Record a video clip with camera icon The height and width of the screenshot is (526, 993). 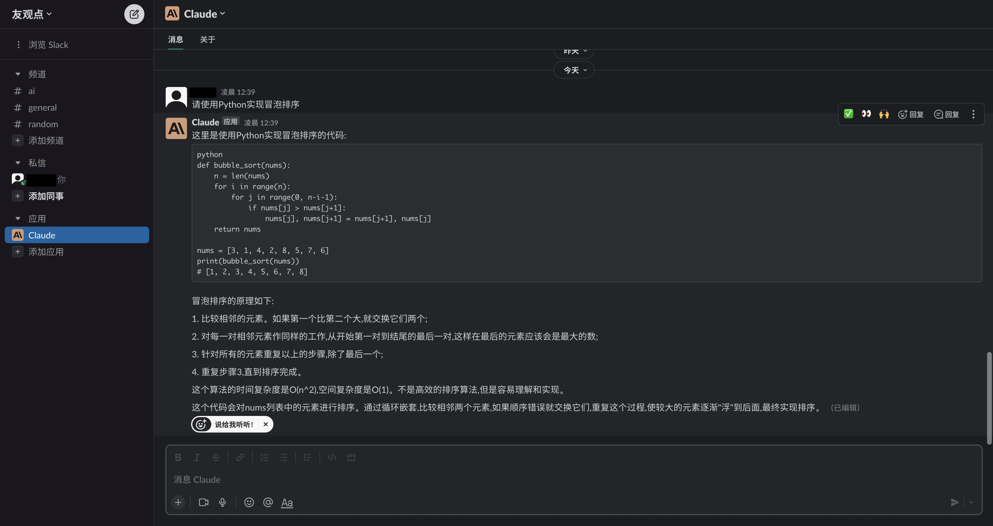coord(204,503)
